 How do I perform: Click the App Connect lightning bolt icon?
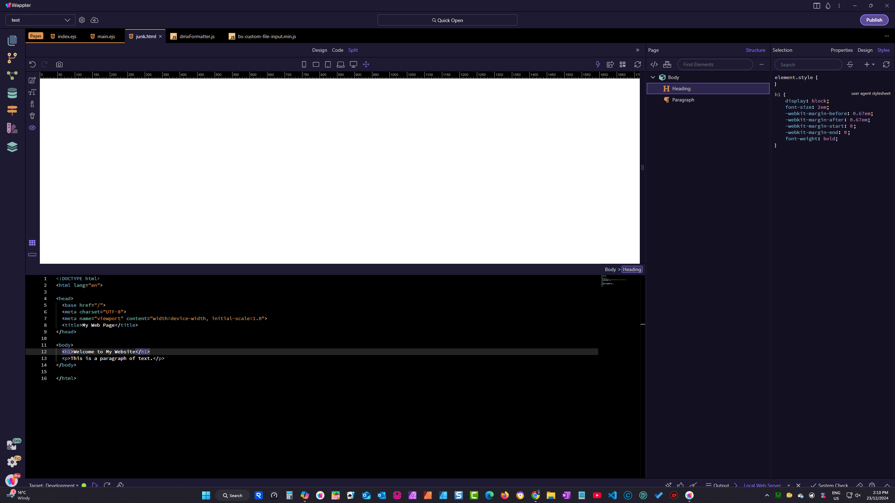tap(598, 64)
